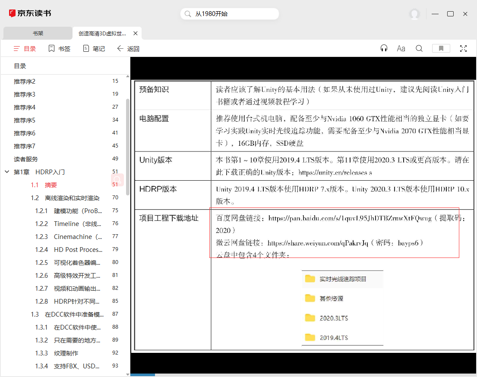
Task: Click the 2020.3LTS folder icon
Action: click(x=310, y=318)
